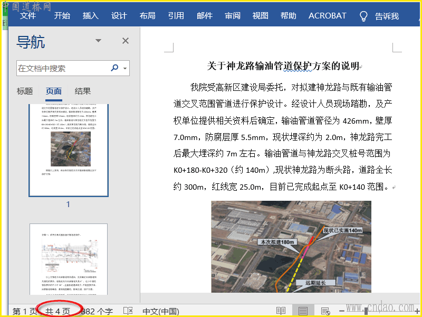422x317 pixels.
Task: Click the lightbulb Tell Me icon
Action: point(363,16)
